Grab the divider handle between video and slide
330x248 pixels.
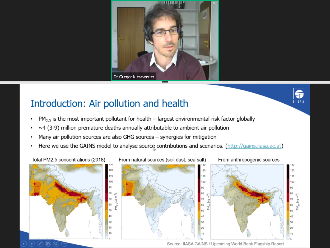click(x=165, y=82)
